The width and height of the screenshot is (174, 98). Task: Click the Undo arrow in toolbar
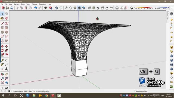click(36, 8)
